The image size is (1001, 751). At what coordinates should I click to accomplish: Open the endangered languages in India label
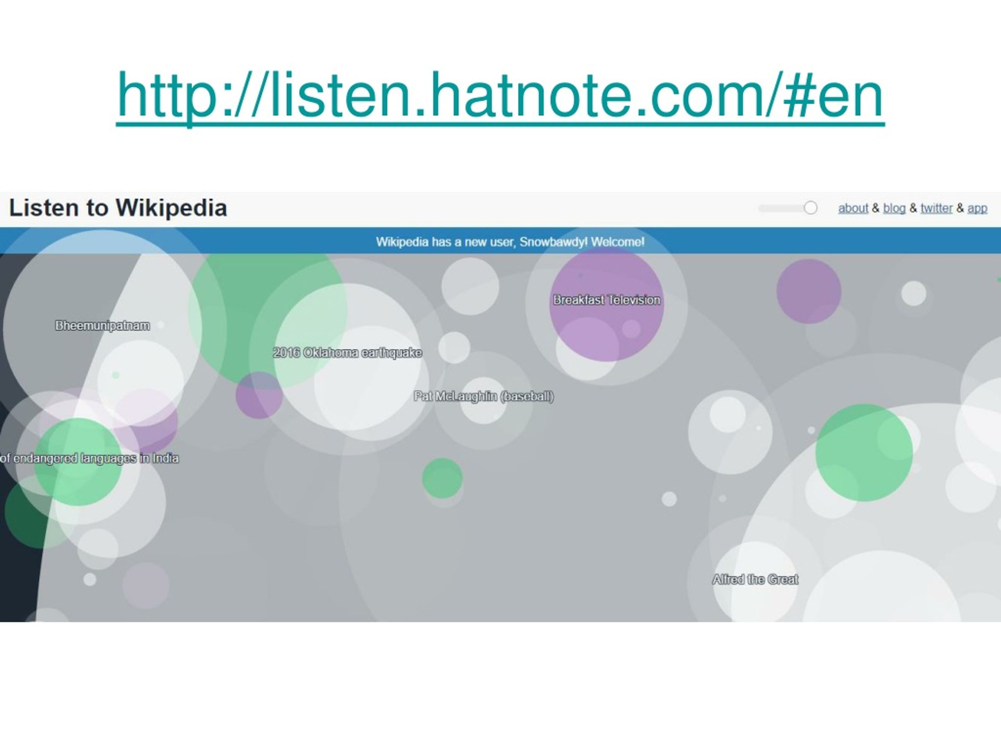(x=90, y=458)
